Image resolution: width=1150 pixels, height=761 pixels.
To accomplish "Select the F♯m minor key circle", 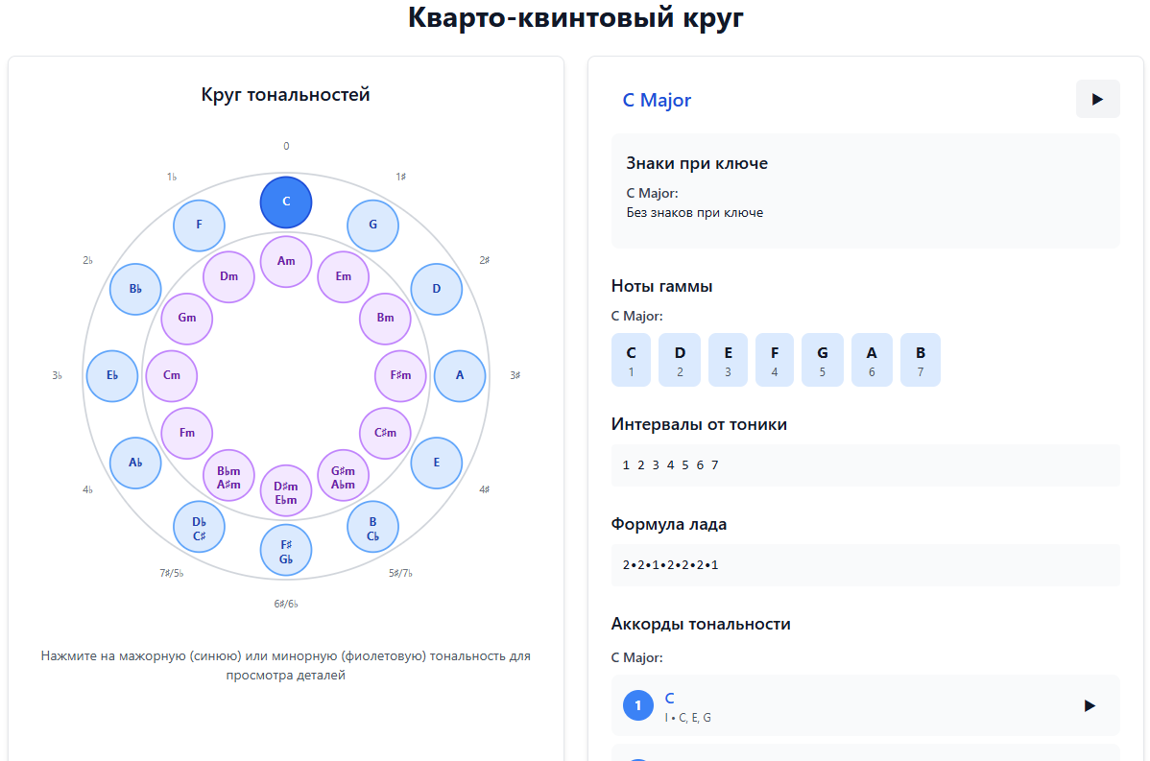I will pos(399,375).
